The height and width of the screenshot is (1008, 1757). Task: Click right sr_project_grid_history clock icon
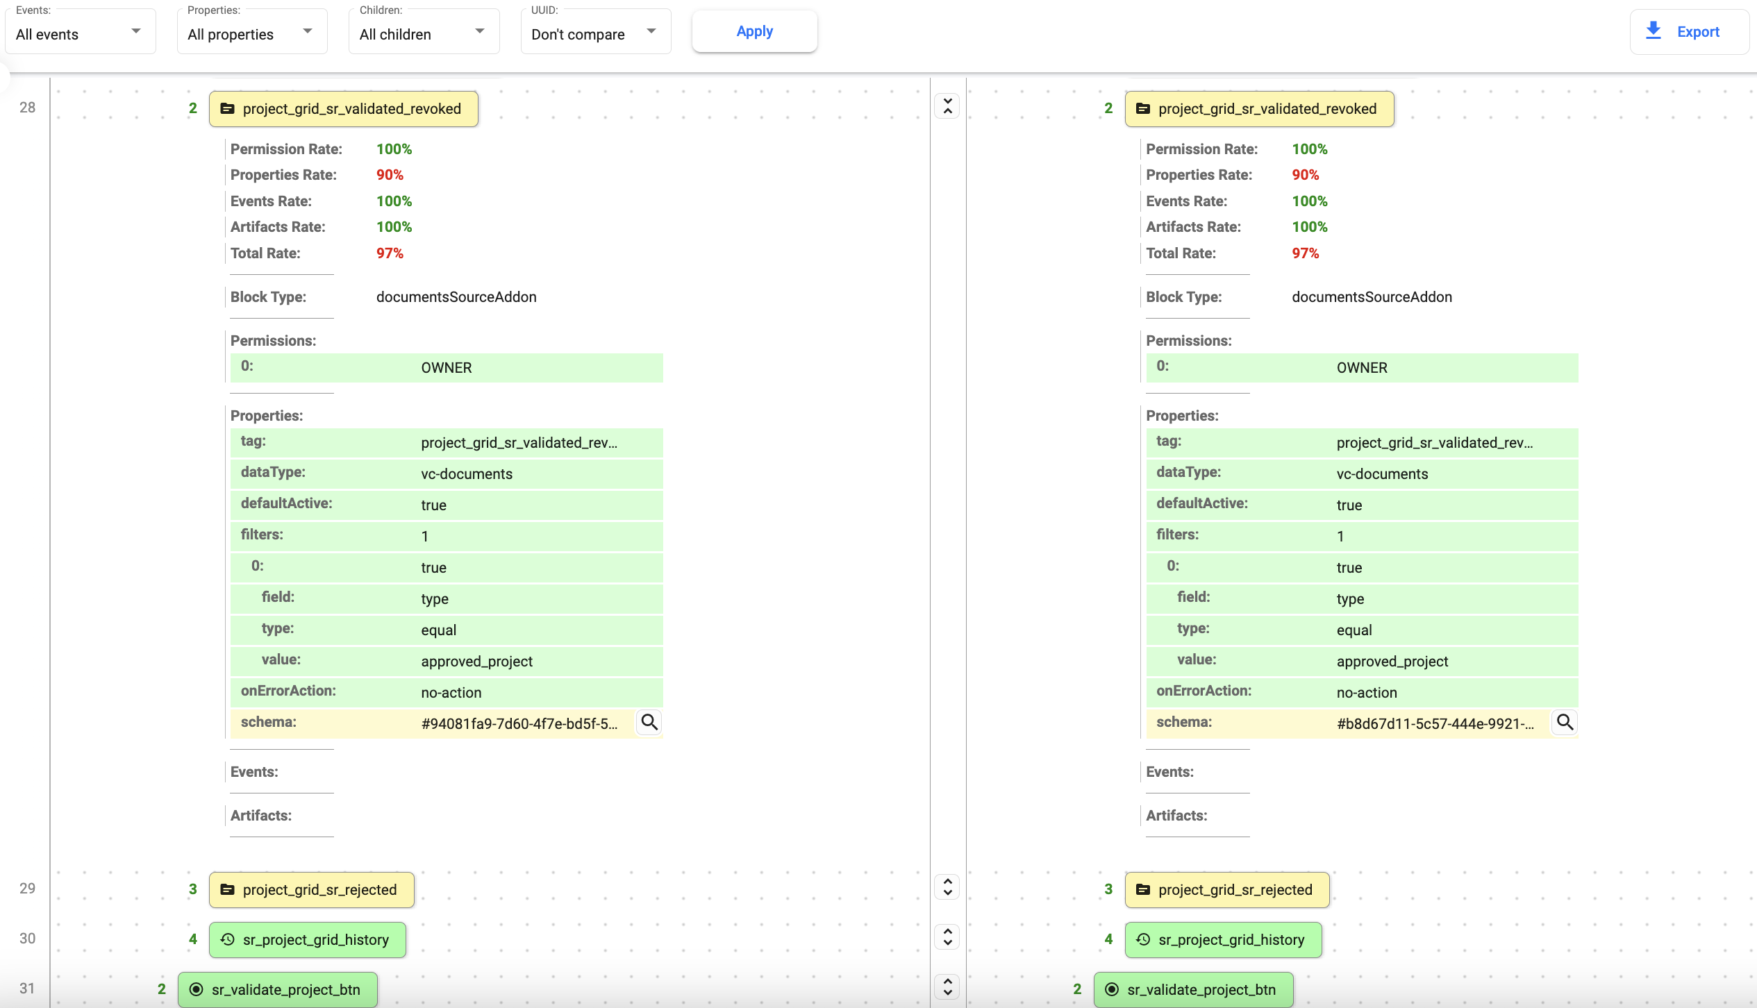pos(1143,940)
